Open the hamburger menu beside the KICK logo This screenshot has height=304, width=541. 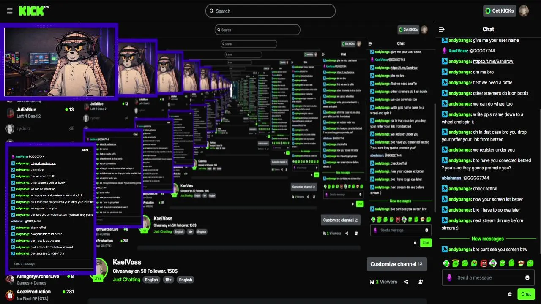coord(10,11)
